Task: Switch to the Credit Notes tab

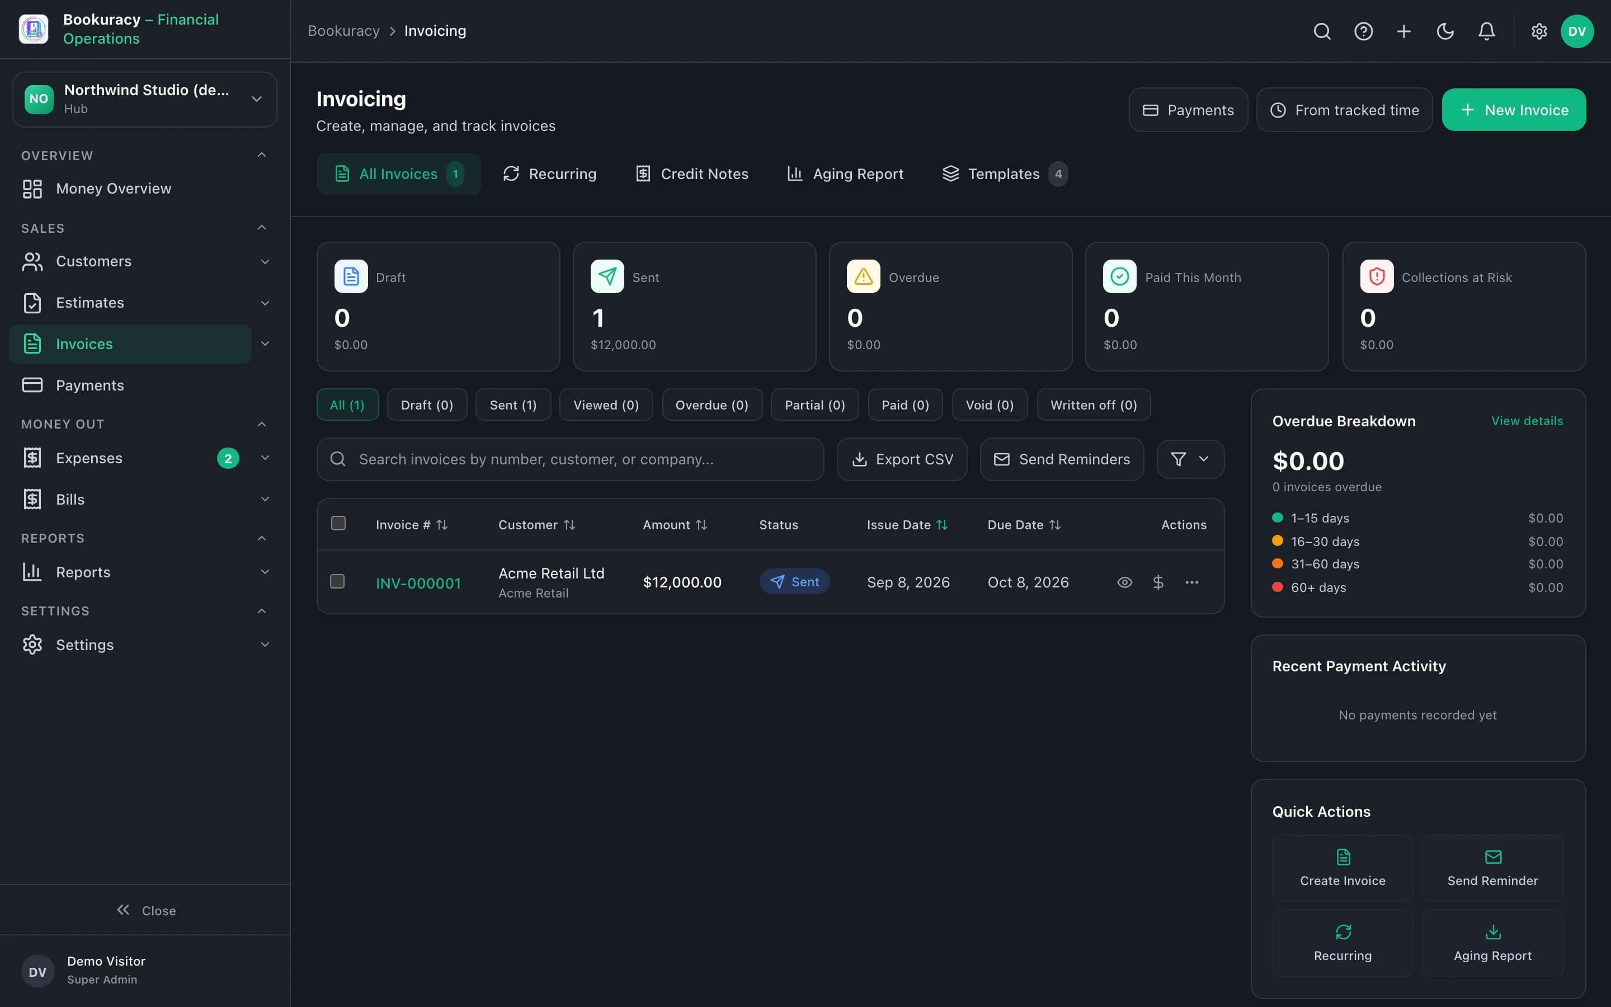Action: point(691,174)
